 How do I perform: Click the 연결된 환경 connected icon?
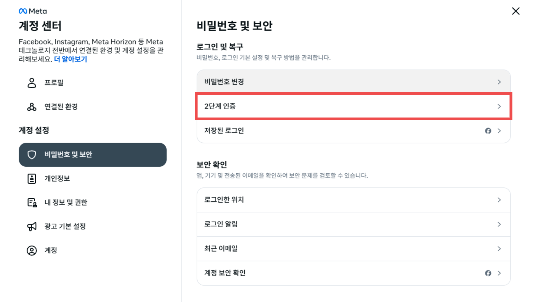tap(32, 107)
